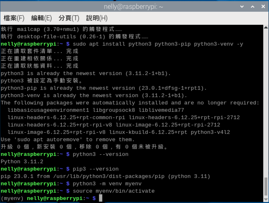Open the 說明(H) menu
269x203 pixels.
(x=97, y=18)
